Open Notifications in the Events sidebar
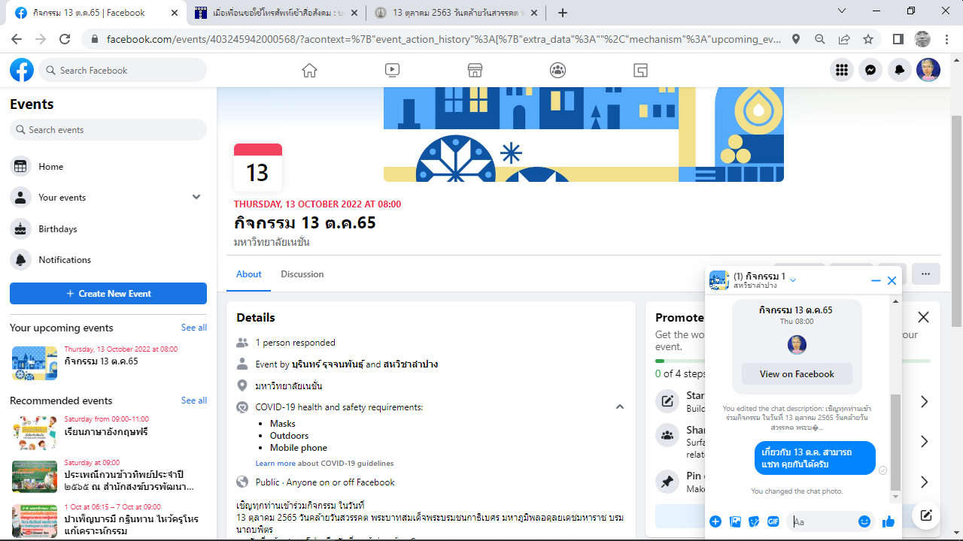This screenshot has height=541, width=963. tap(108, 260)
